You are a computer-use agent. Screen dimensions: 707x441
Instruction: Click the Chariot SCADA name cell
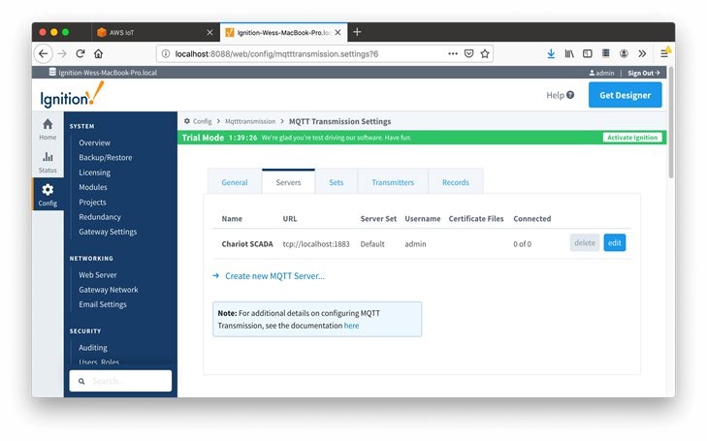coord(247,244)
